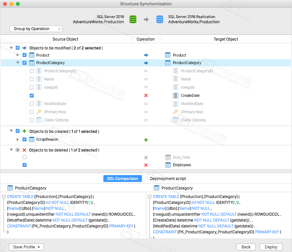292x252 pixels.
Task: Collapse the source CREATE TABLE code block
Action: click(4, 196)
